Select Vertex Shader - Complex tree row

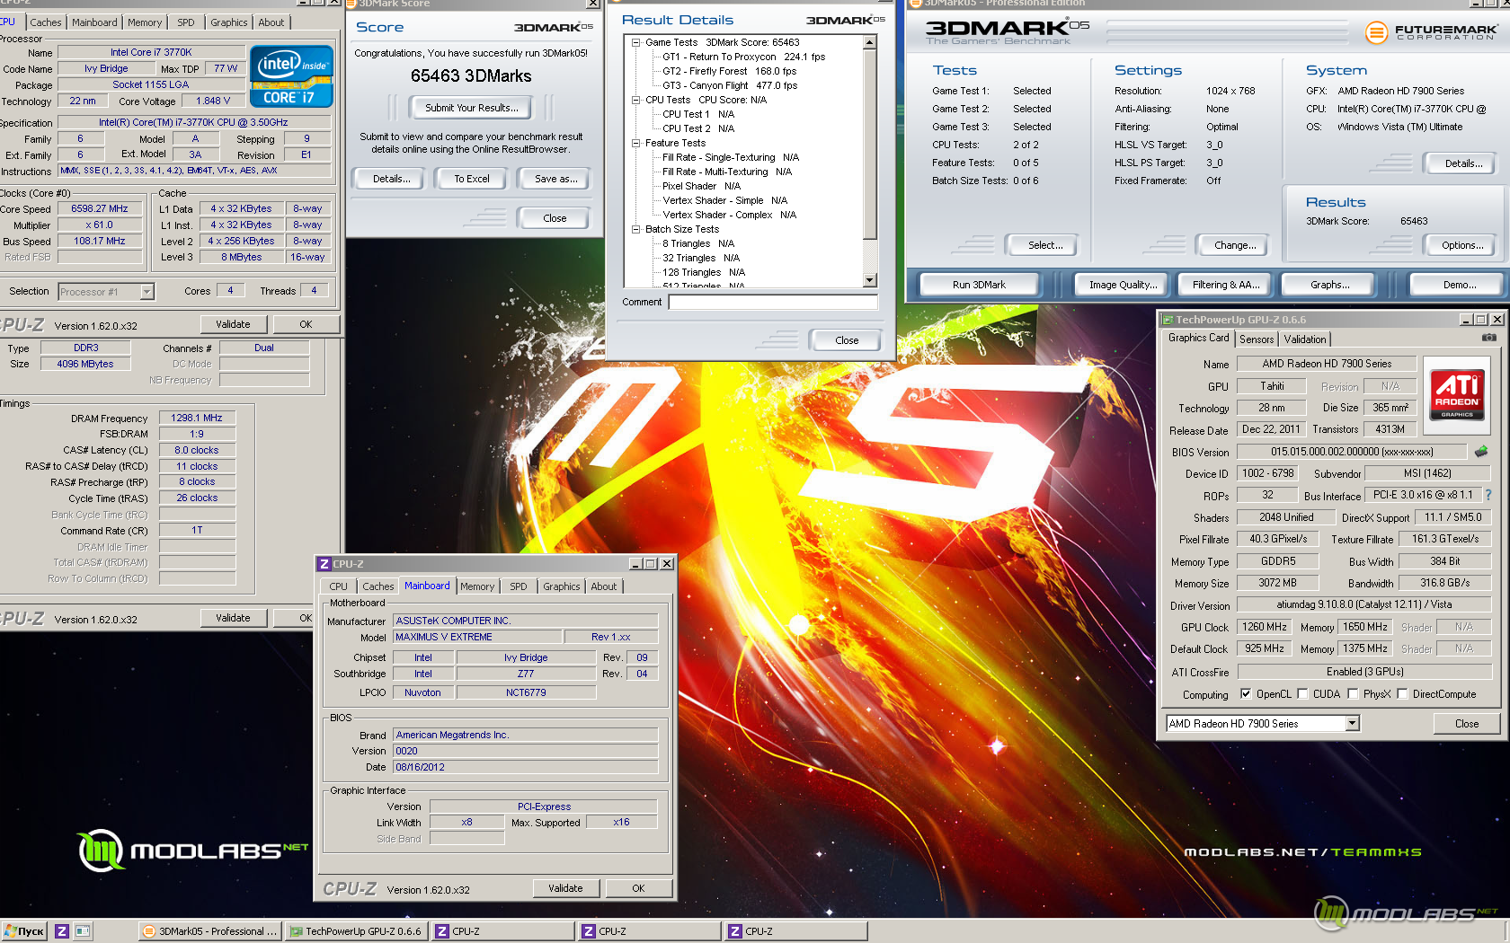[729, 215]
